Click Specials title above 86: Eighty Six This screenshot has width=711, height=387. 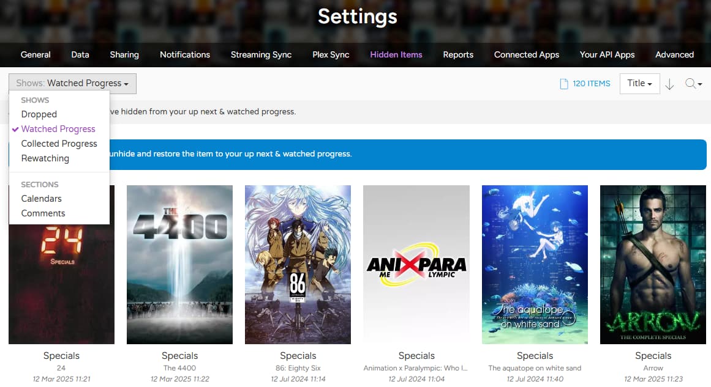[298, 356]
